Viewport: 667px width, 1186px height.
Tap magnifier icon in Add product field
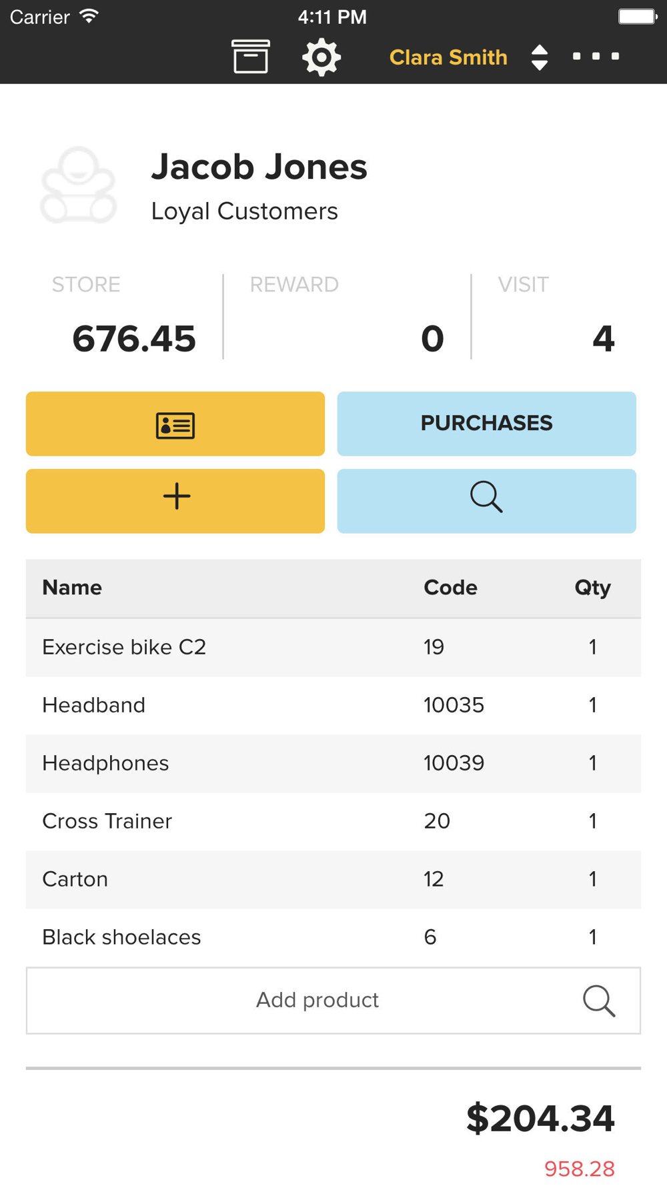[x=598, y=1001]
